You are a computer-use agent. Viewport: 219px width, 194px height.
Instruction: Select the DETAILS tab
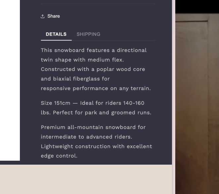point(56,34)
